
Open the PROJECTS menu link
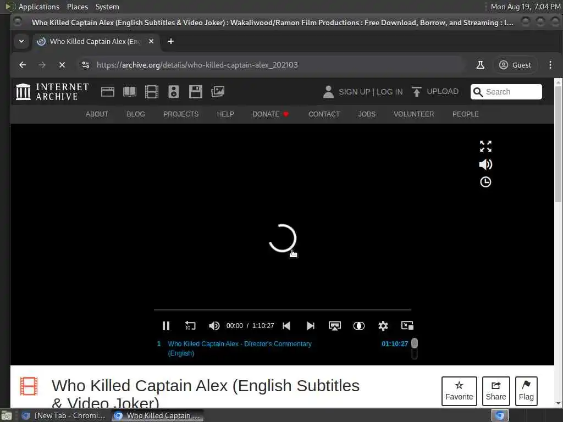coord(180,114)
